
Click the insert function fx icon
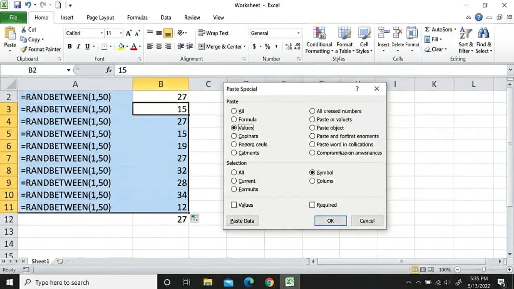pyautogui.click(x=109, y=70)
